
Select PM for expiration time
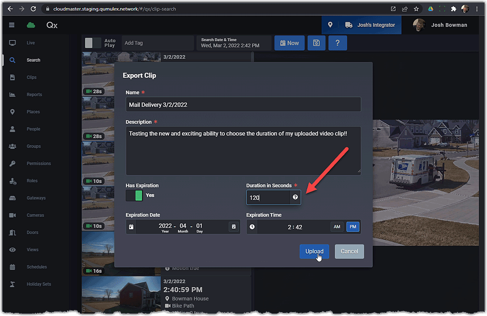pyautogui.click(x=352, y=227)
